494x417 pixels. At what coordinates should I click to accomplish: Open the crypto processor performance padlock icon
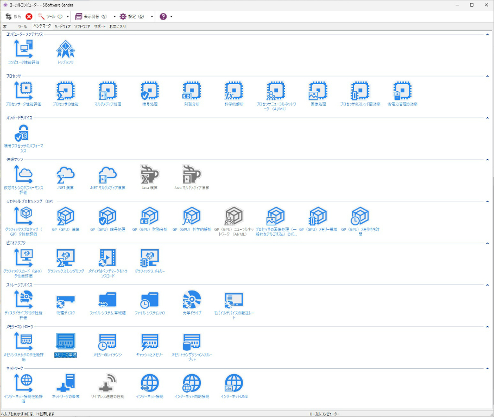(x=24, y=138)
